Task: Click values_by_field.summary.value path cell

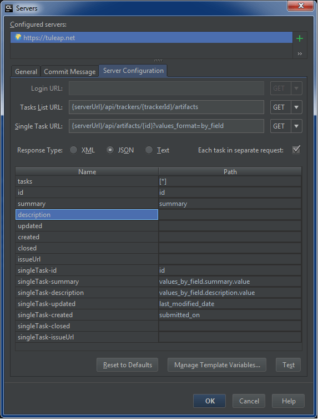Action: coord(230,282)
